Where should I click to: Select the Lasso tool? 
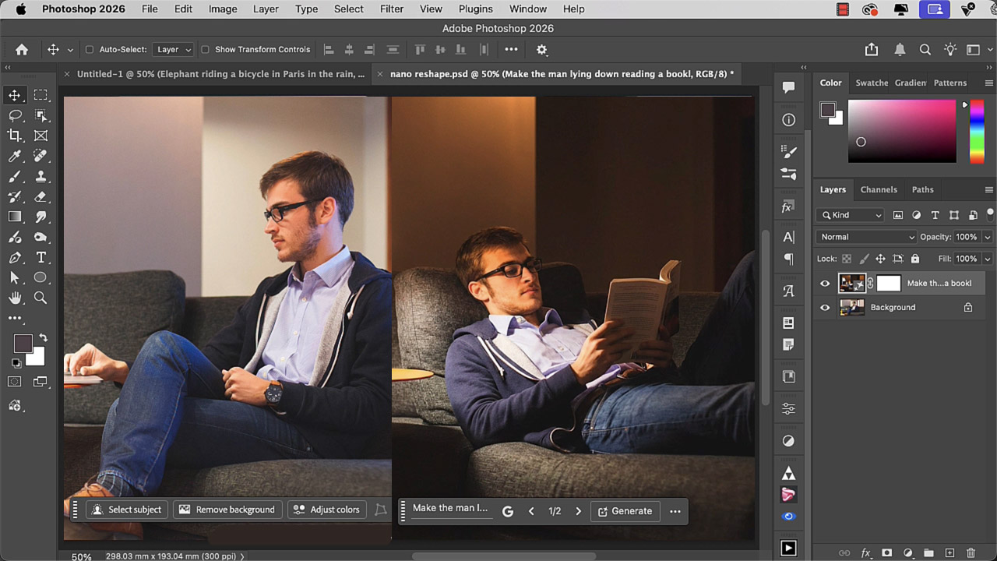pos(15,115)
